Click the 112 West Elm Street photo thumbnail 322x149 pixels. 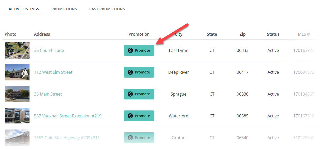point(17,72)
